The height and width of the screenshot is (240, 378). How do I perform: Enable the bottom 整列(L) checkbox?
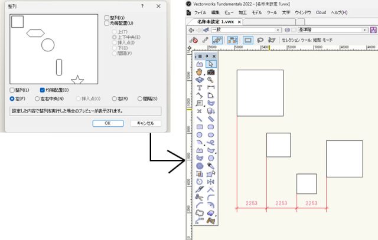tap(12, 90)
